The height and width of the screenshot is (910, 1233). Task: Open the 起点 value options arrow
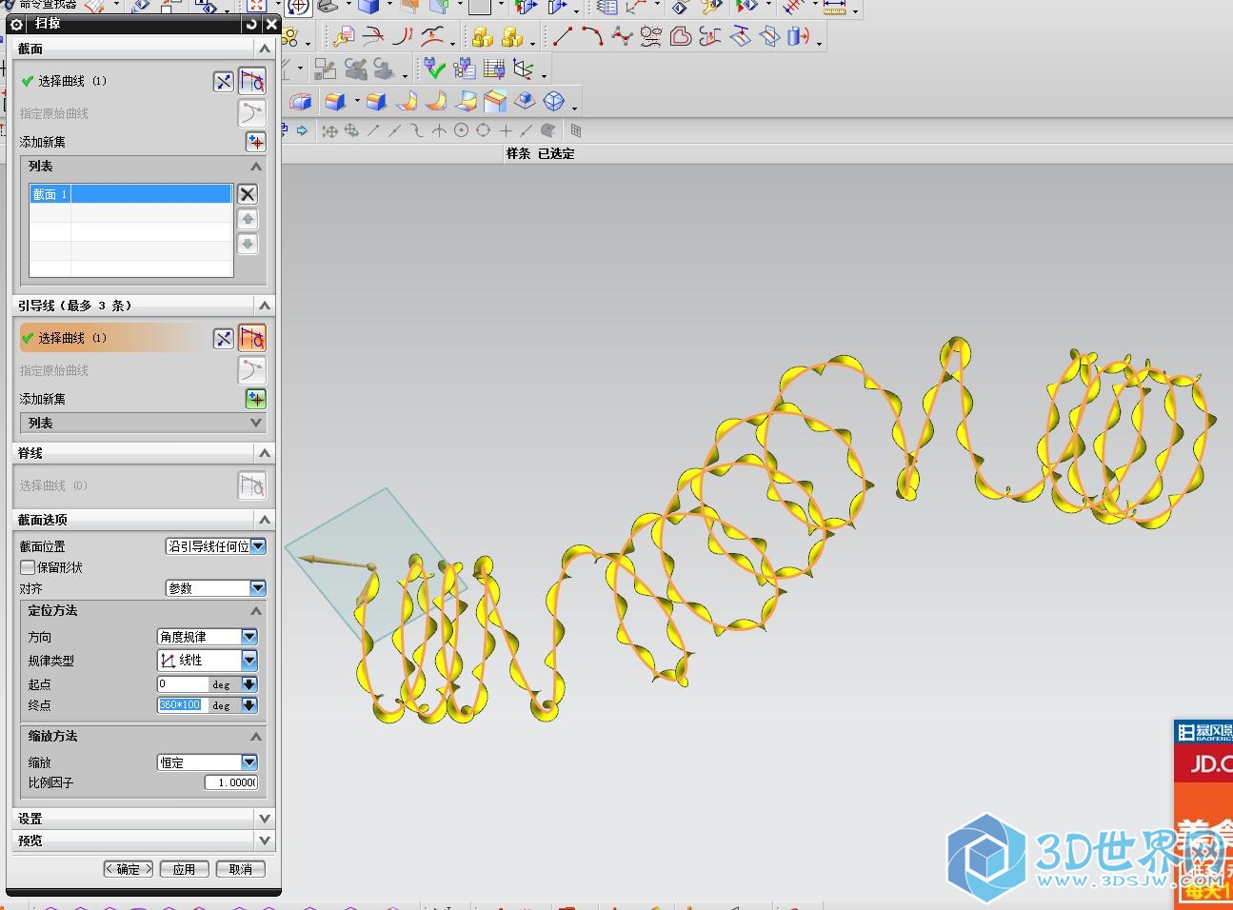pos(249,684)
